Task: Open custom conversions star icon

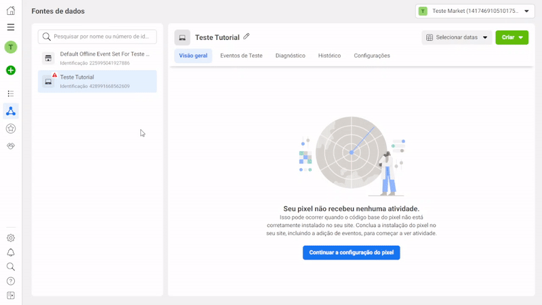Action: pyautogui.click(x=10, y=128)
